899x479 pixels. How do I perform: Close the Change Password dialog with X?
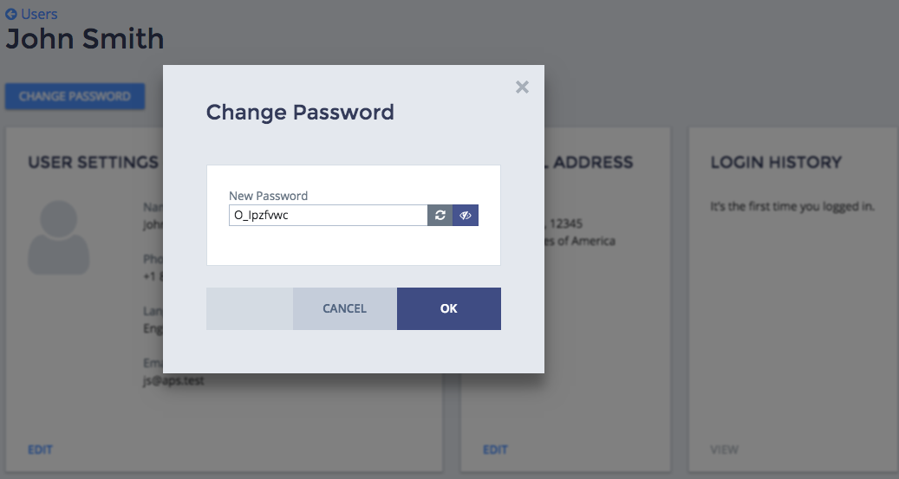[522, 87]
